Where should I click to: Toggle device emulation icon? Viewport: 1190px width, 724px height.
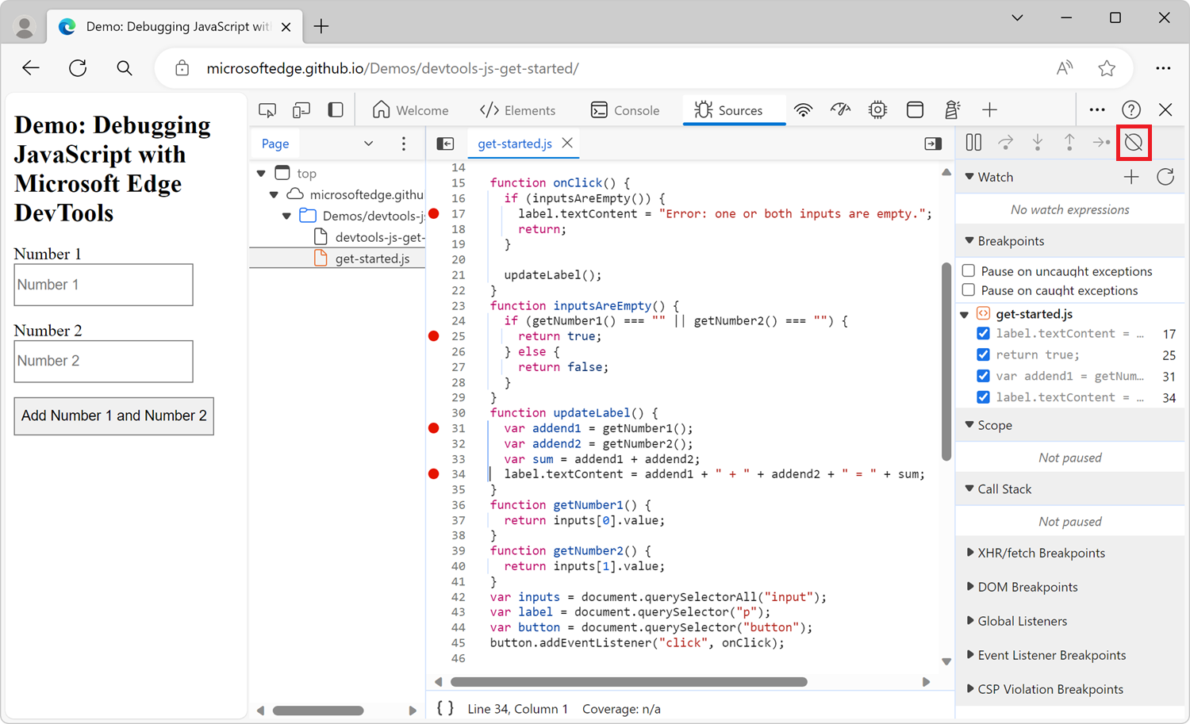tap(301, 110)
